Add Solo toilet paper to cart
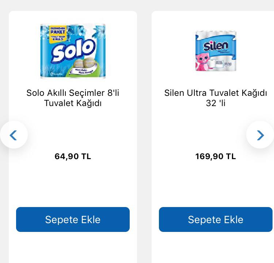 (73, 219)
